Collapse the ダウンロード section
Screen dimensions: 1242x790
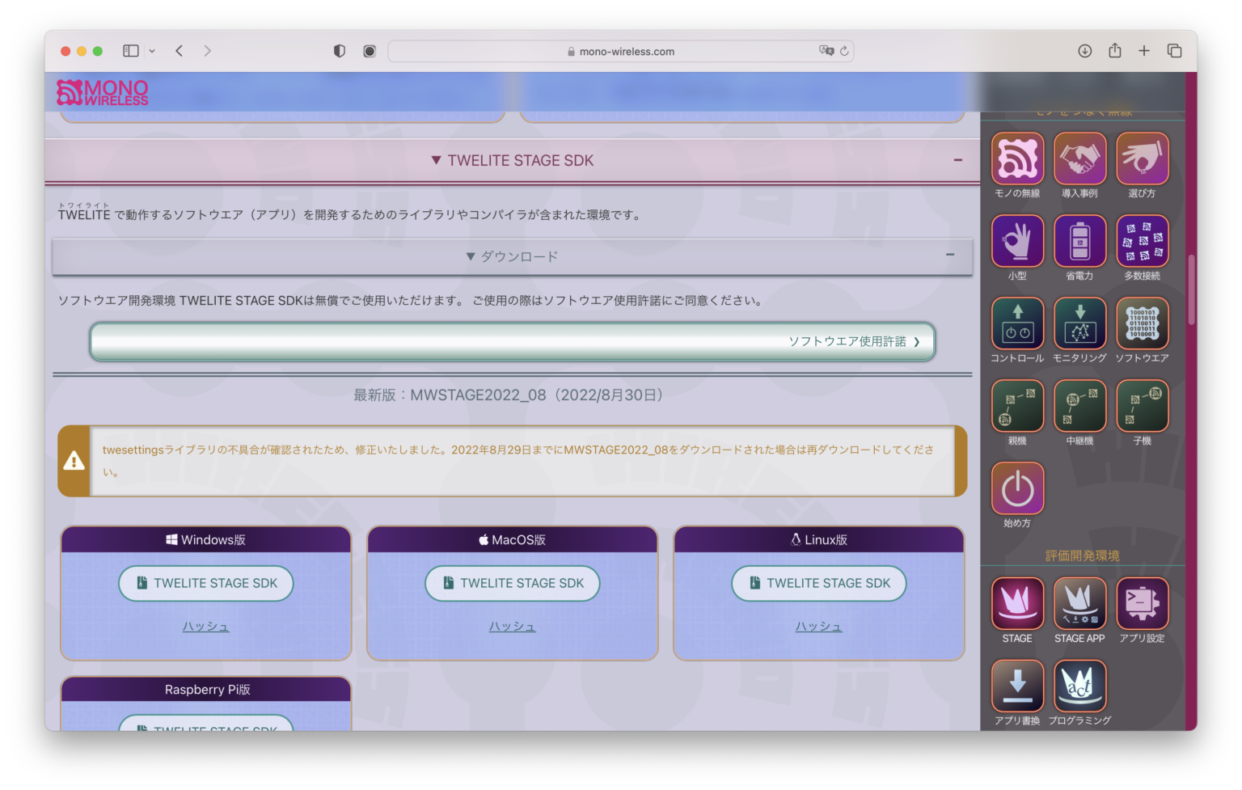950,256
